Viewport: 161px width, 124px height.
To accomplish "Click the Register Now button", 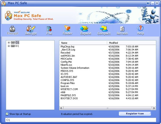I will point(135,114).
